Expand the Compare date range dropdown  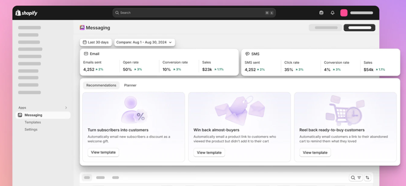[144, 42]
